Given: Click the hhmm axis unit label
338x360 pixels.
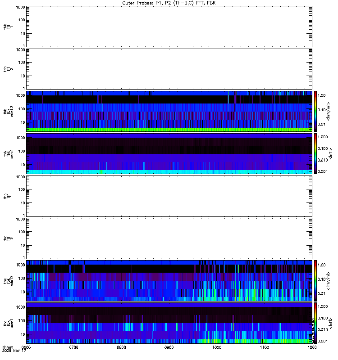Looking at the screenshot, I should (8, 347).
